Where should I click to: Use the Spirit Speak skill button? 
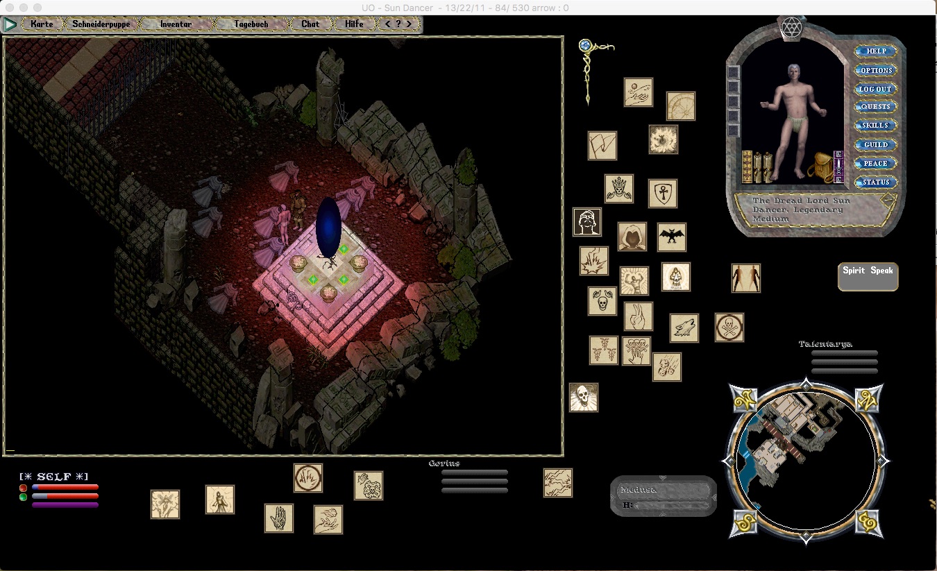coord(868,276)
